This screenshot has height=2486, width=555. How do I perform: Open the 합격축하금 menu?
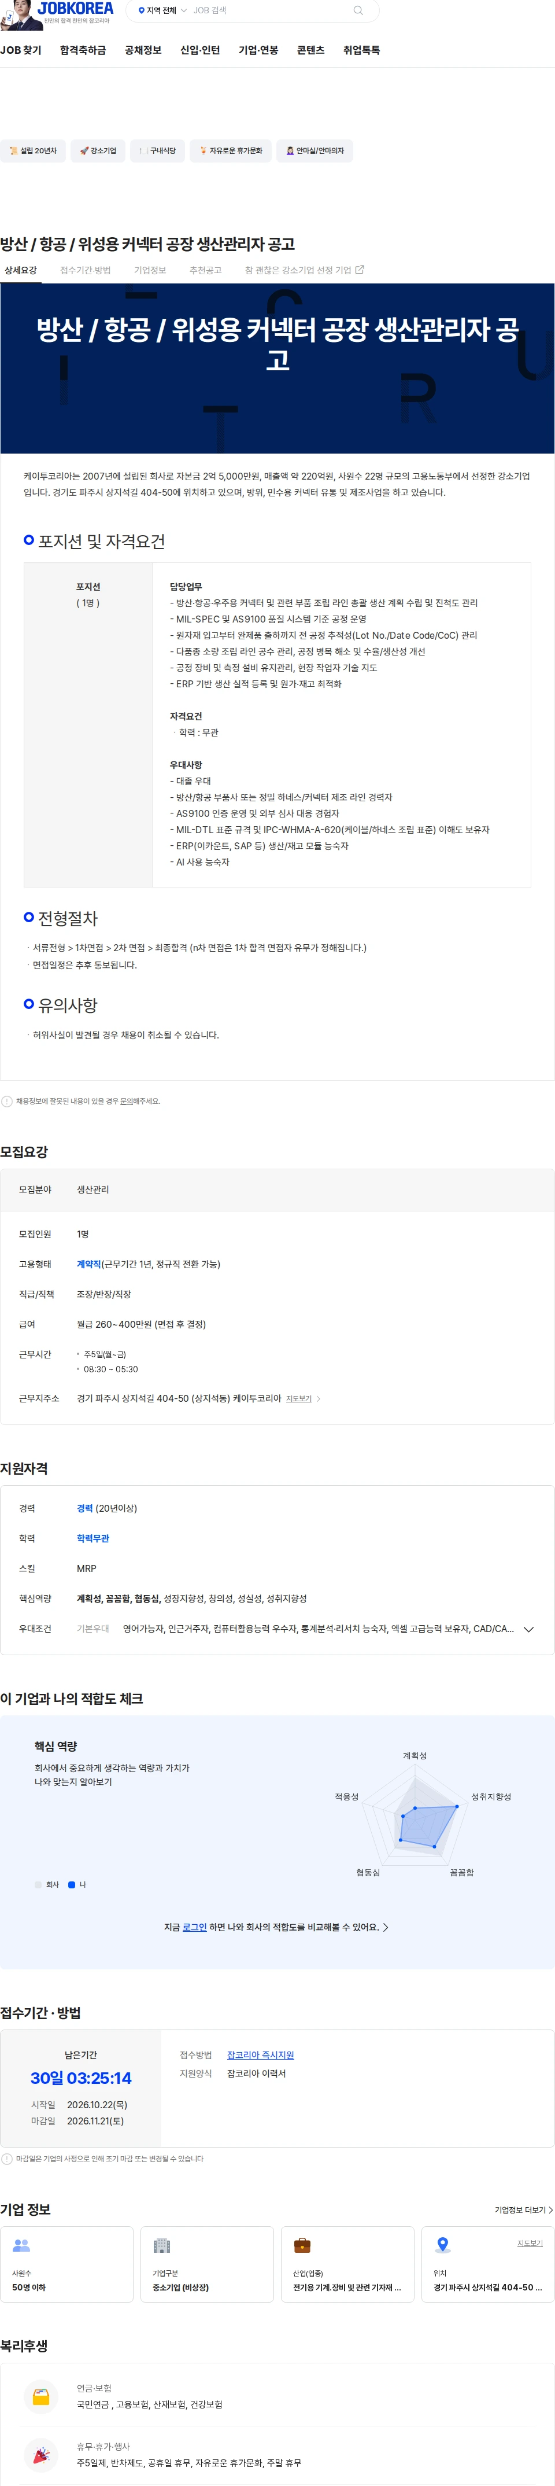(83, 50)
